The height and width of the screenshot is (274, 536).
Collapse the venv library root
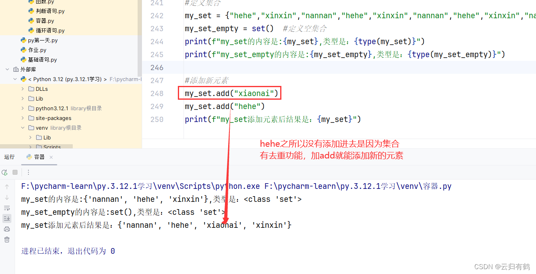click(x=23, y=128)
